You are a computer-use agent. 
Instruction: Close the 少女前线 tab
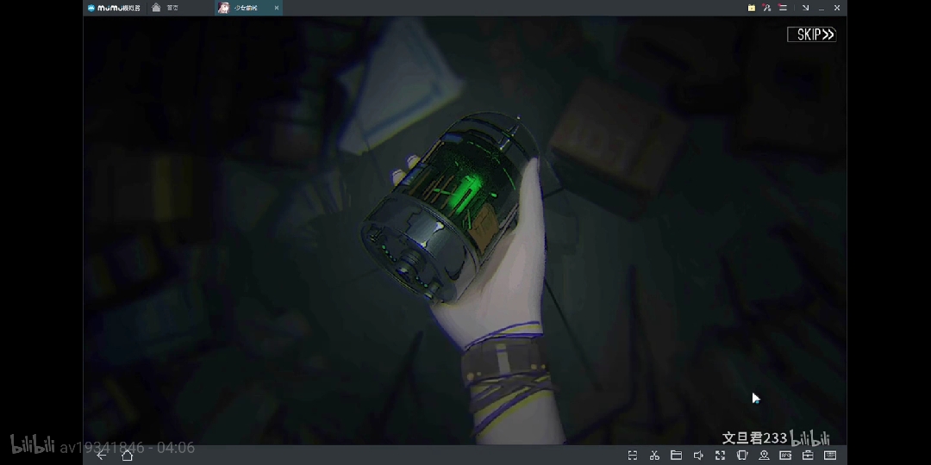coord(276,8)
